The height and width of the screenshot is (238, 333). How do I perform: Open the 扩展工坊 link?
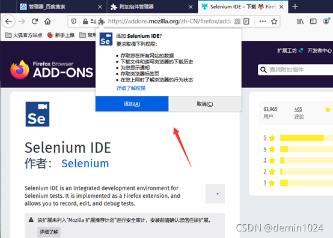tap(290, 50)
